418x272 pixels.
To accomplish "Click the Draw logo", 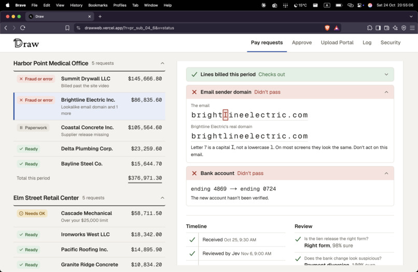I will [x=26, y=43].
